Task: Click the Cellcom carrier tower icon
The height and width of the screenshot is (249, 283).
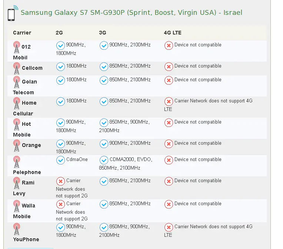Action: coord(17,68)
